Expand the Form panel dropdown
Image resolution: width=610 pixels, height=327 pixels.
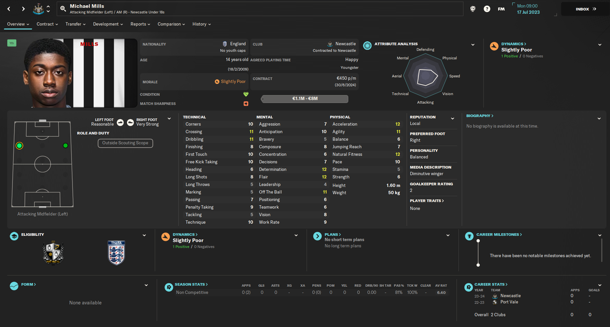[x=146, y=286]
